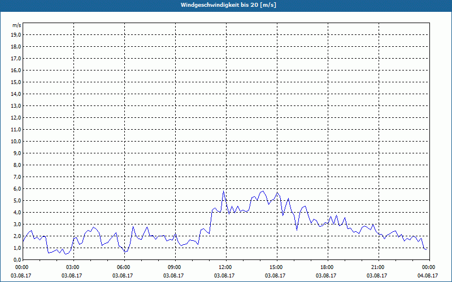Screen dimensions: 452x282
Task: Select the "3,0" y-axis label
Action: (x=17, y=224)
